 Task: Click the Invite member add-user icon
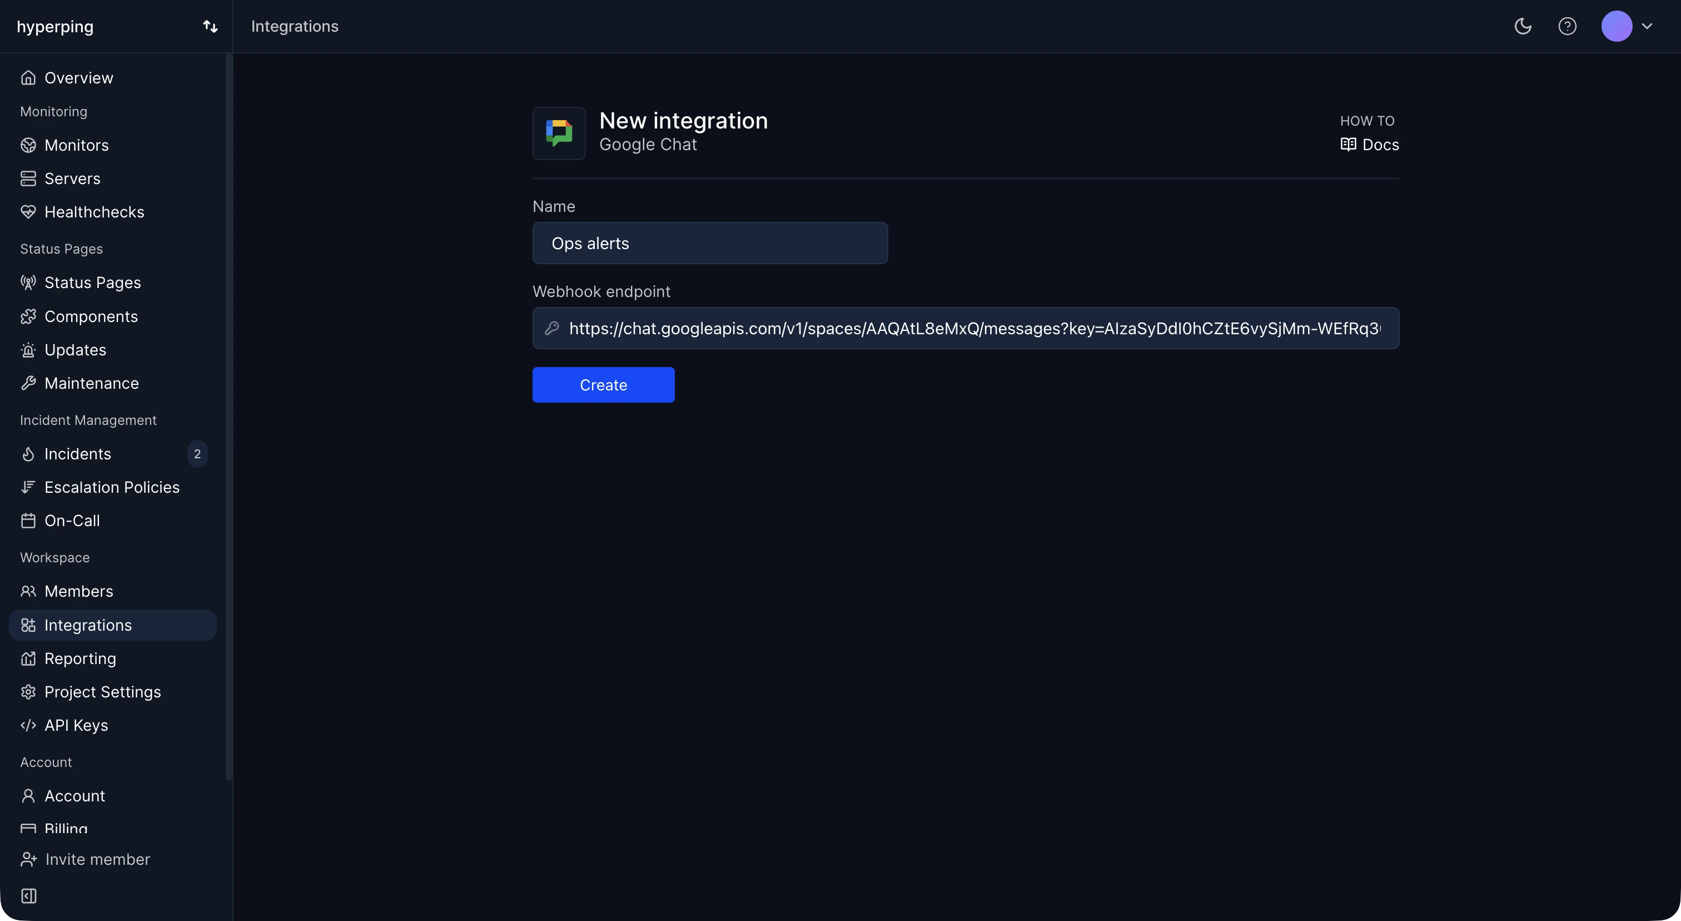coord(28,859)
